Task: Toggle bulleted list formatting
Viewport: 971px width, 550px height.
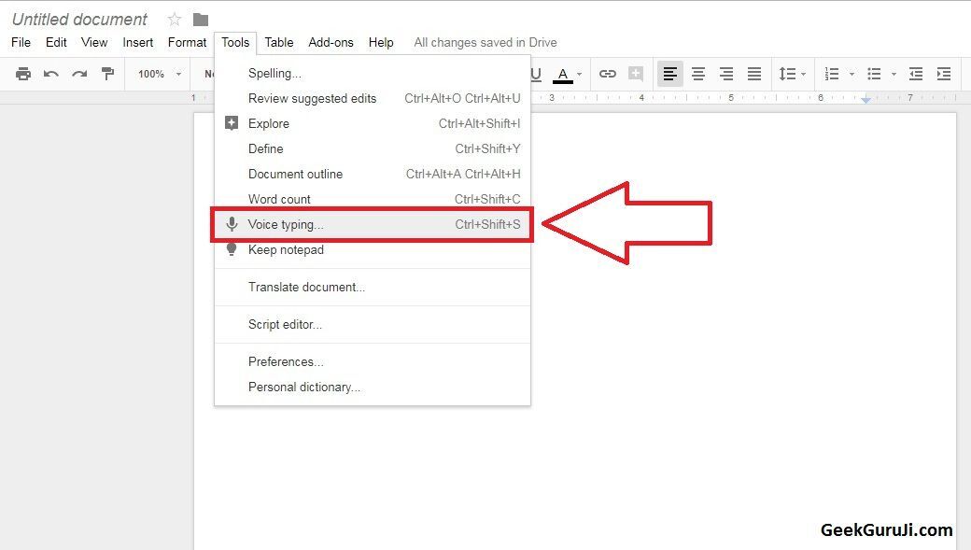Action: [x=873, y=74]
